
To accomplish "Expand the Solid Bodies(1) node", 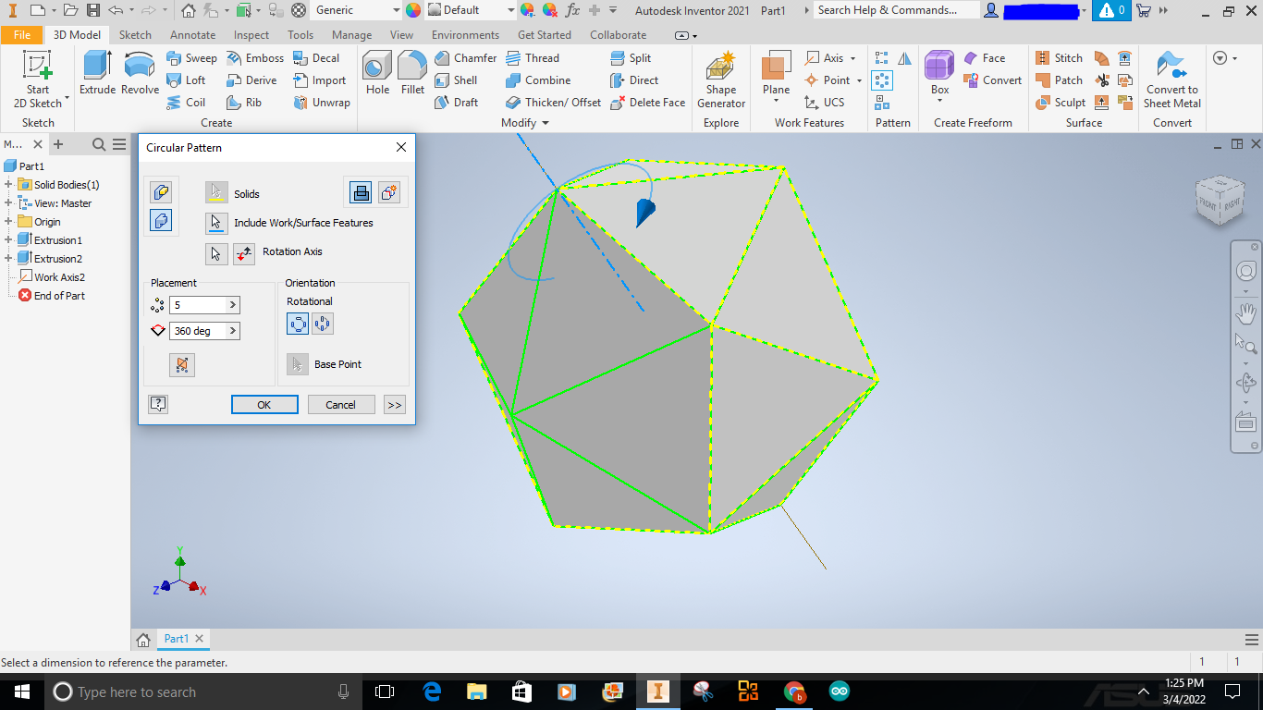I will pyautogui.click(x=9, y=185).
